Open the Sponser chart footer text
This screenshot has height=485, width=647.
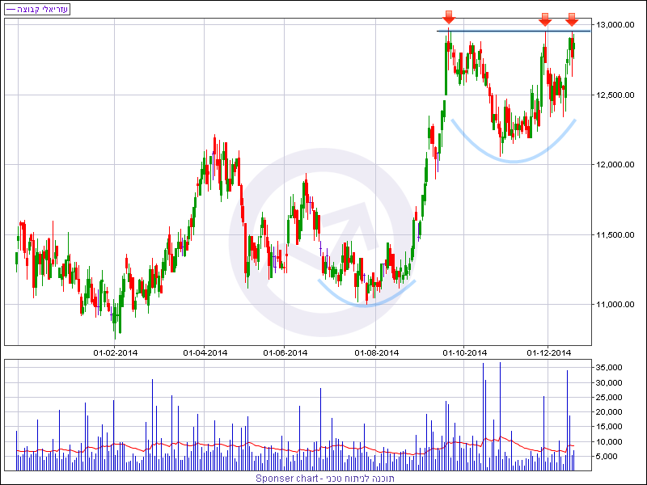(x=325, y=478)
